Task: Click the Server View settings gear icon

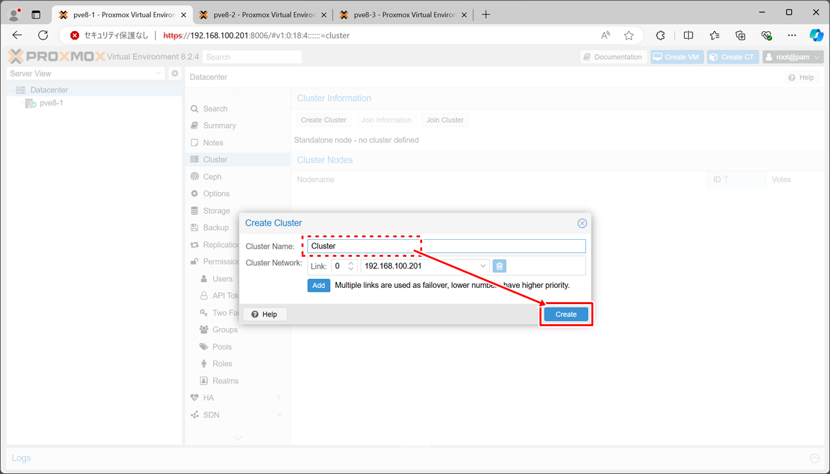Action: [x=174, y=74]
